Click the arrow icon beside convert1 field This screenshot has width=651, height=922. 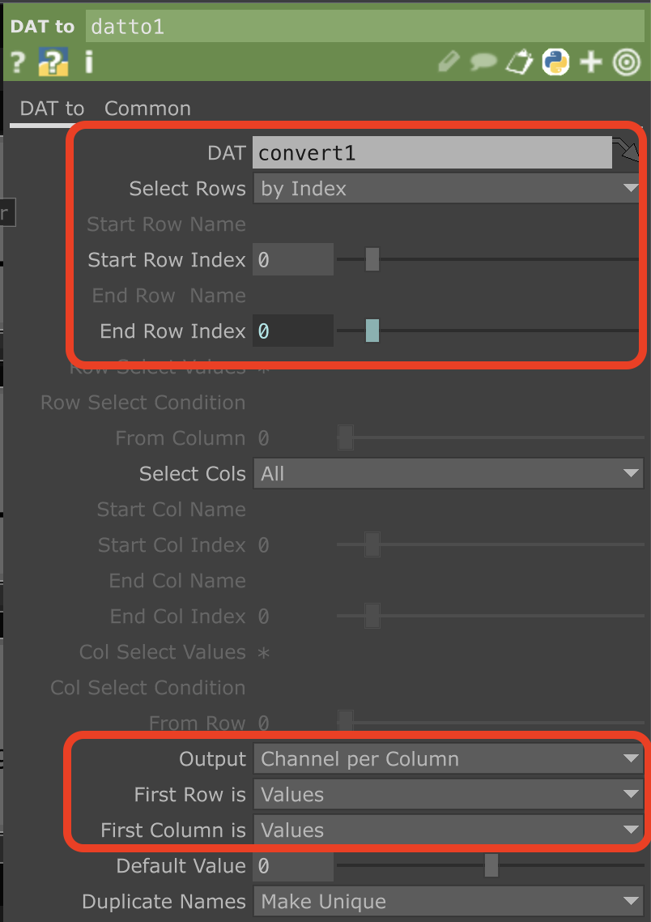point(627,152)
